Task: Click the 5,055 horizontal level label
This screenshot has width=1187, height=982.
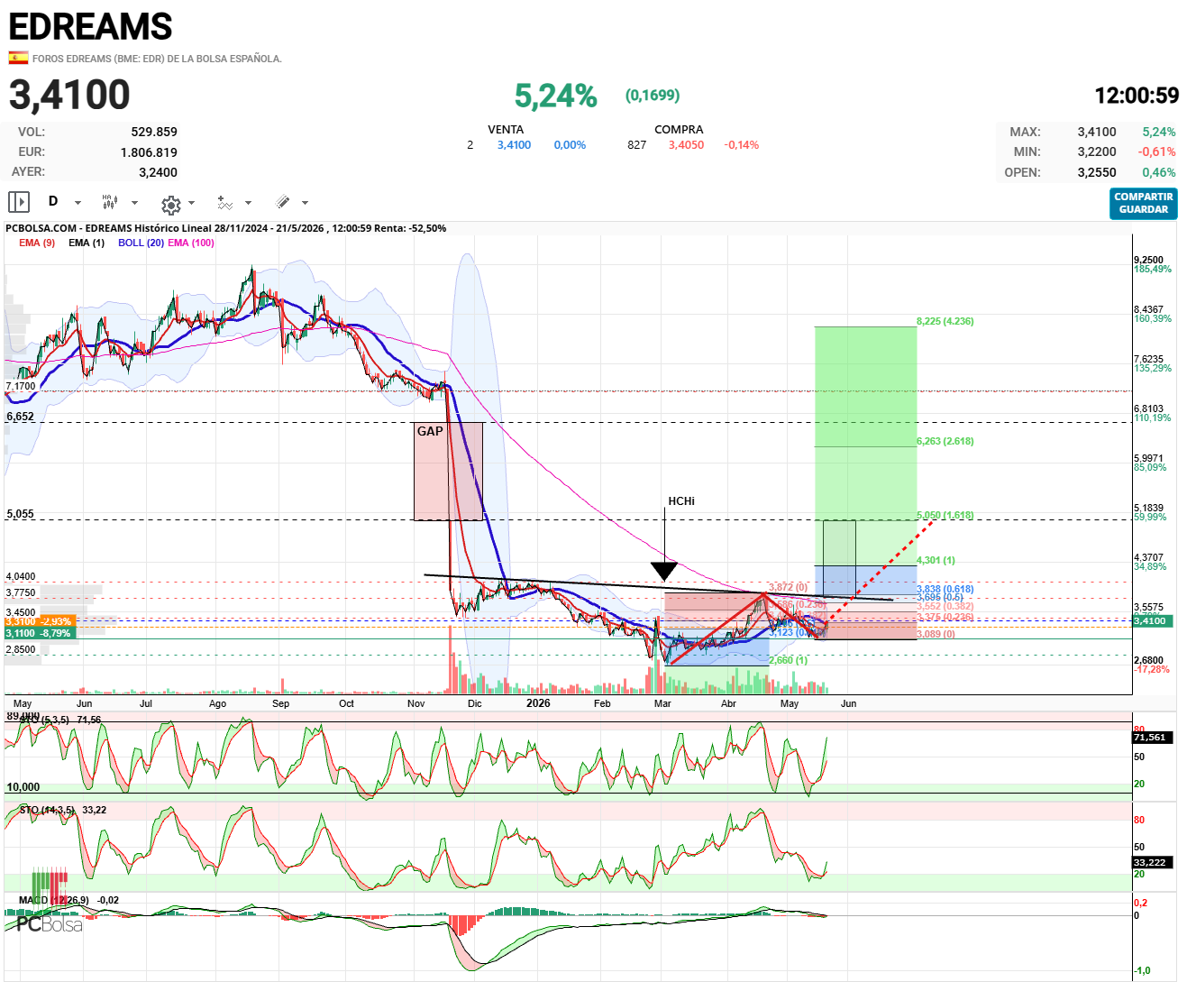Action: click(20, 514)
